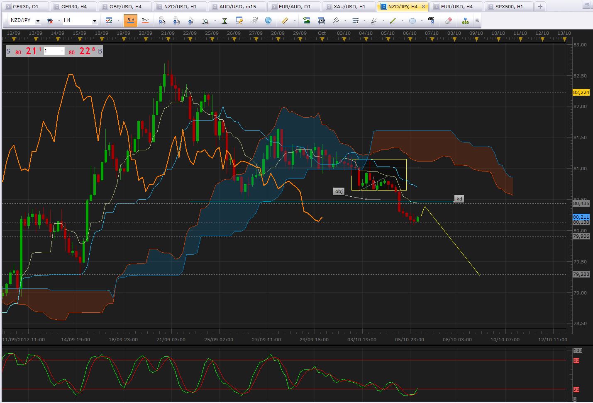This screenshot has height=403, width=593.
Task: Select the eraser tool
Action: click(x=448, y=21)
